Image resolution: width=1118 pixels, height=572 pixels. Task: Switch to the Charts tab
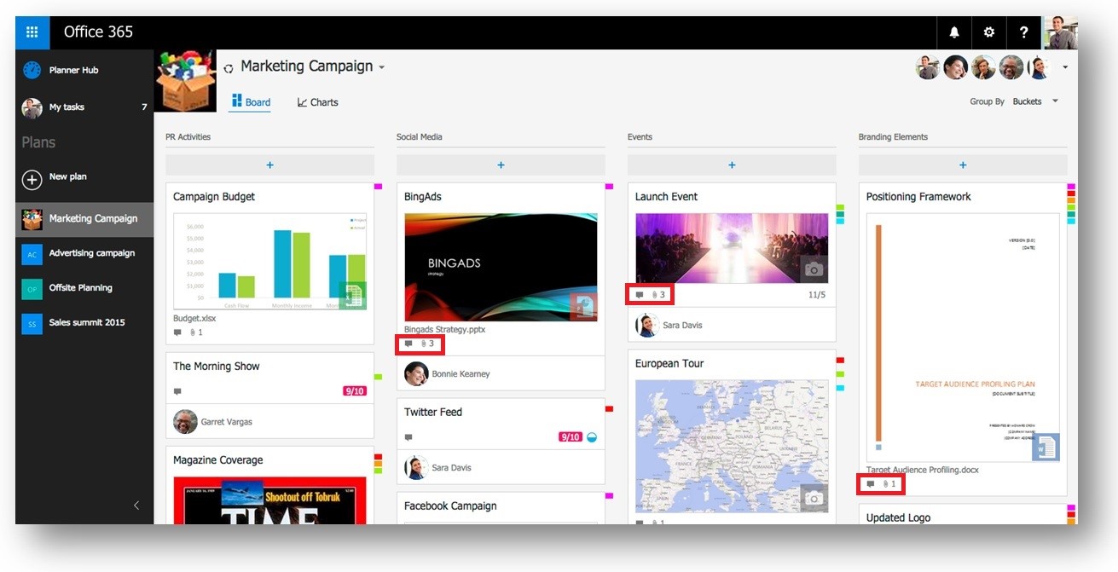[x=317, y=102]
